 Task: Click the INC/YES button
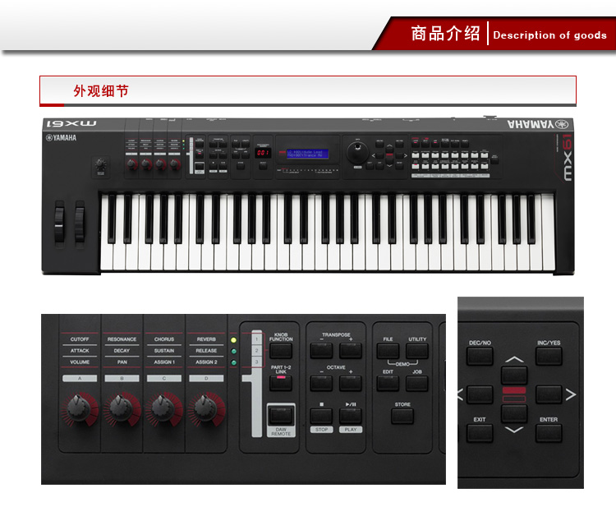pyautogui.click(x=549, y=356)
